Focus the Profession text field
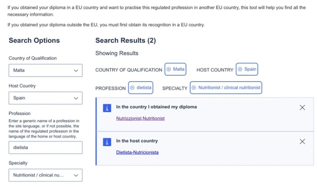Viewport: 317px width, 187px height. [46, 148]
